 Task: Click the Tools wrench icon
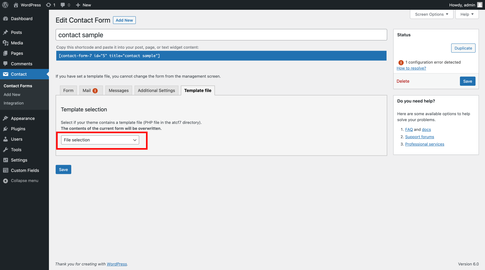pos(6,150)
